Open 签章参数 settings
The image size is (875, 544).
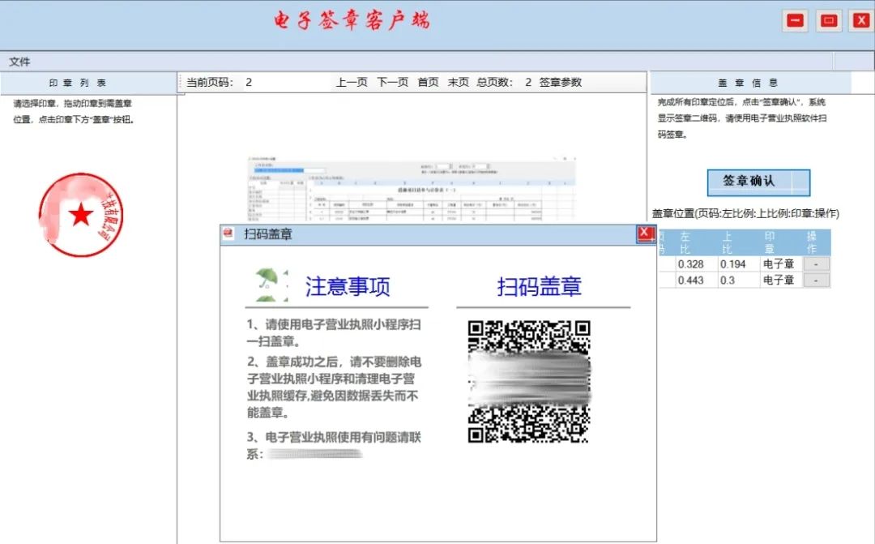561,82
